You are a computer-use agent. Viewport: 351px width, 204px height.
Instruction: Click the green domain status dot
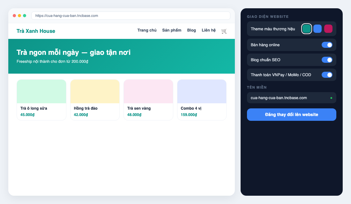pos(331,98)
